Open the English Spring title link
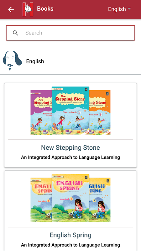 click(70, 235)
